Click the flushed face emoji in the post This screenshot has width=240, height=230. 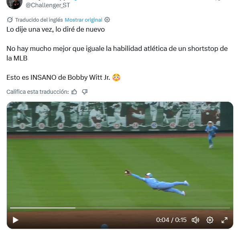point(116,77)
